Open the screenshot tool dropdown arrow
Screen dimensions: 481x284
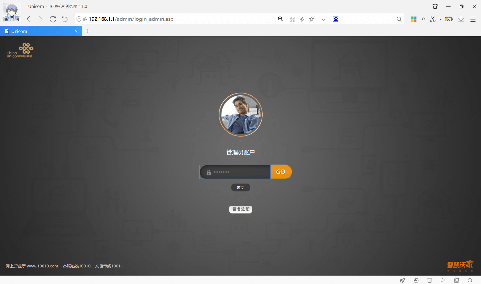click(440, 19)
